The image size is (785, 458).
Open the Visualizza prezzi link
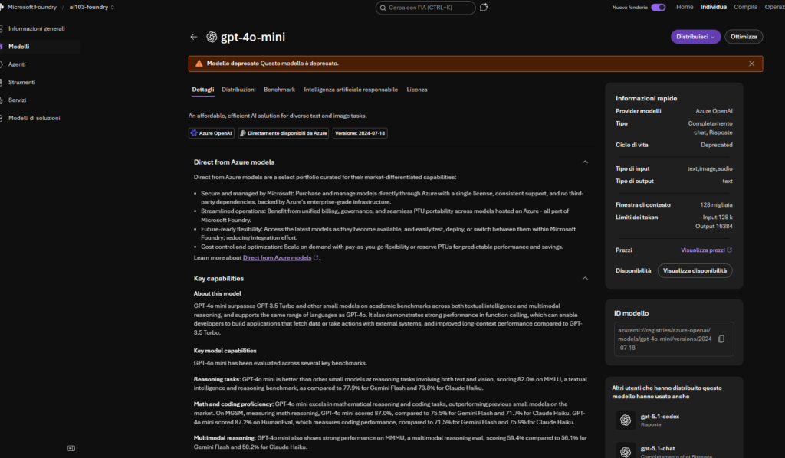coord(702,250)
